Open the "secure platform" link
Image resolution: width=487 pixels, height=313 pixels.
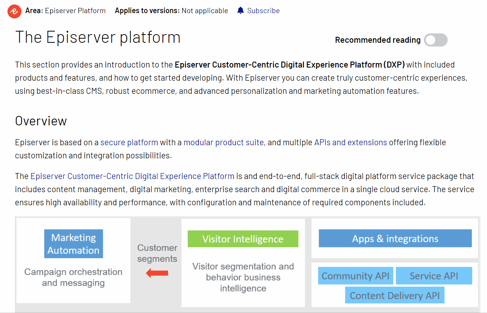click(x=129, y=143)
